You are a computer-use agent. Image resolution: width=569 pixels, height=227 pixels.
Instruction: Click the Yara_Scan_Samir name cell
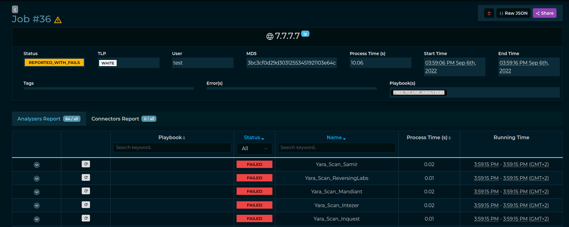pyautogui.click(x=337, y=164)
